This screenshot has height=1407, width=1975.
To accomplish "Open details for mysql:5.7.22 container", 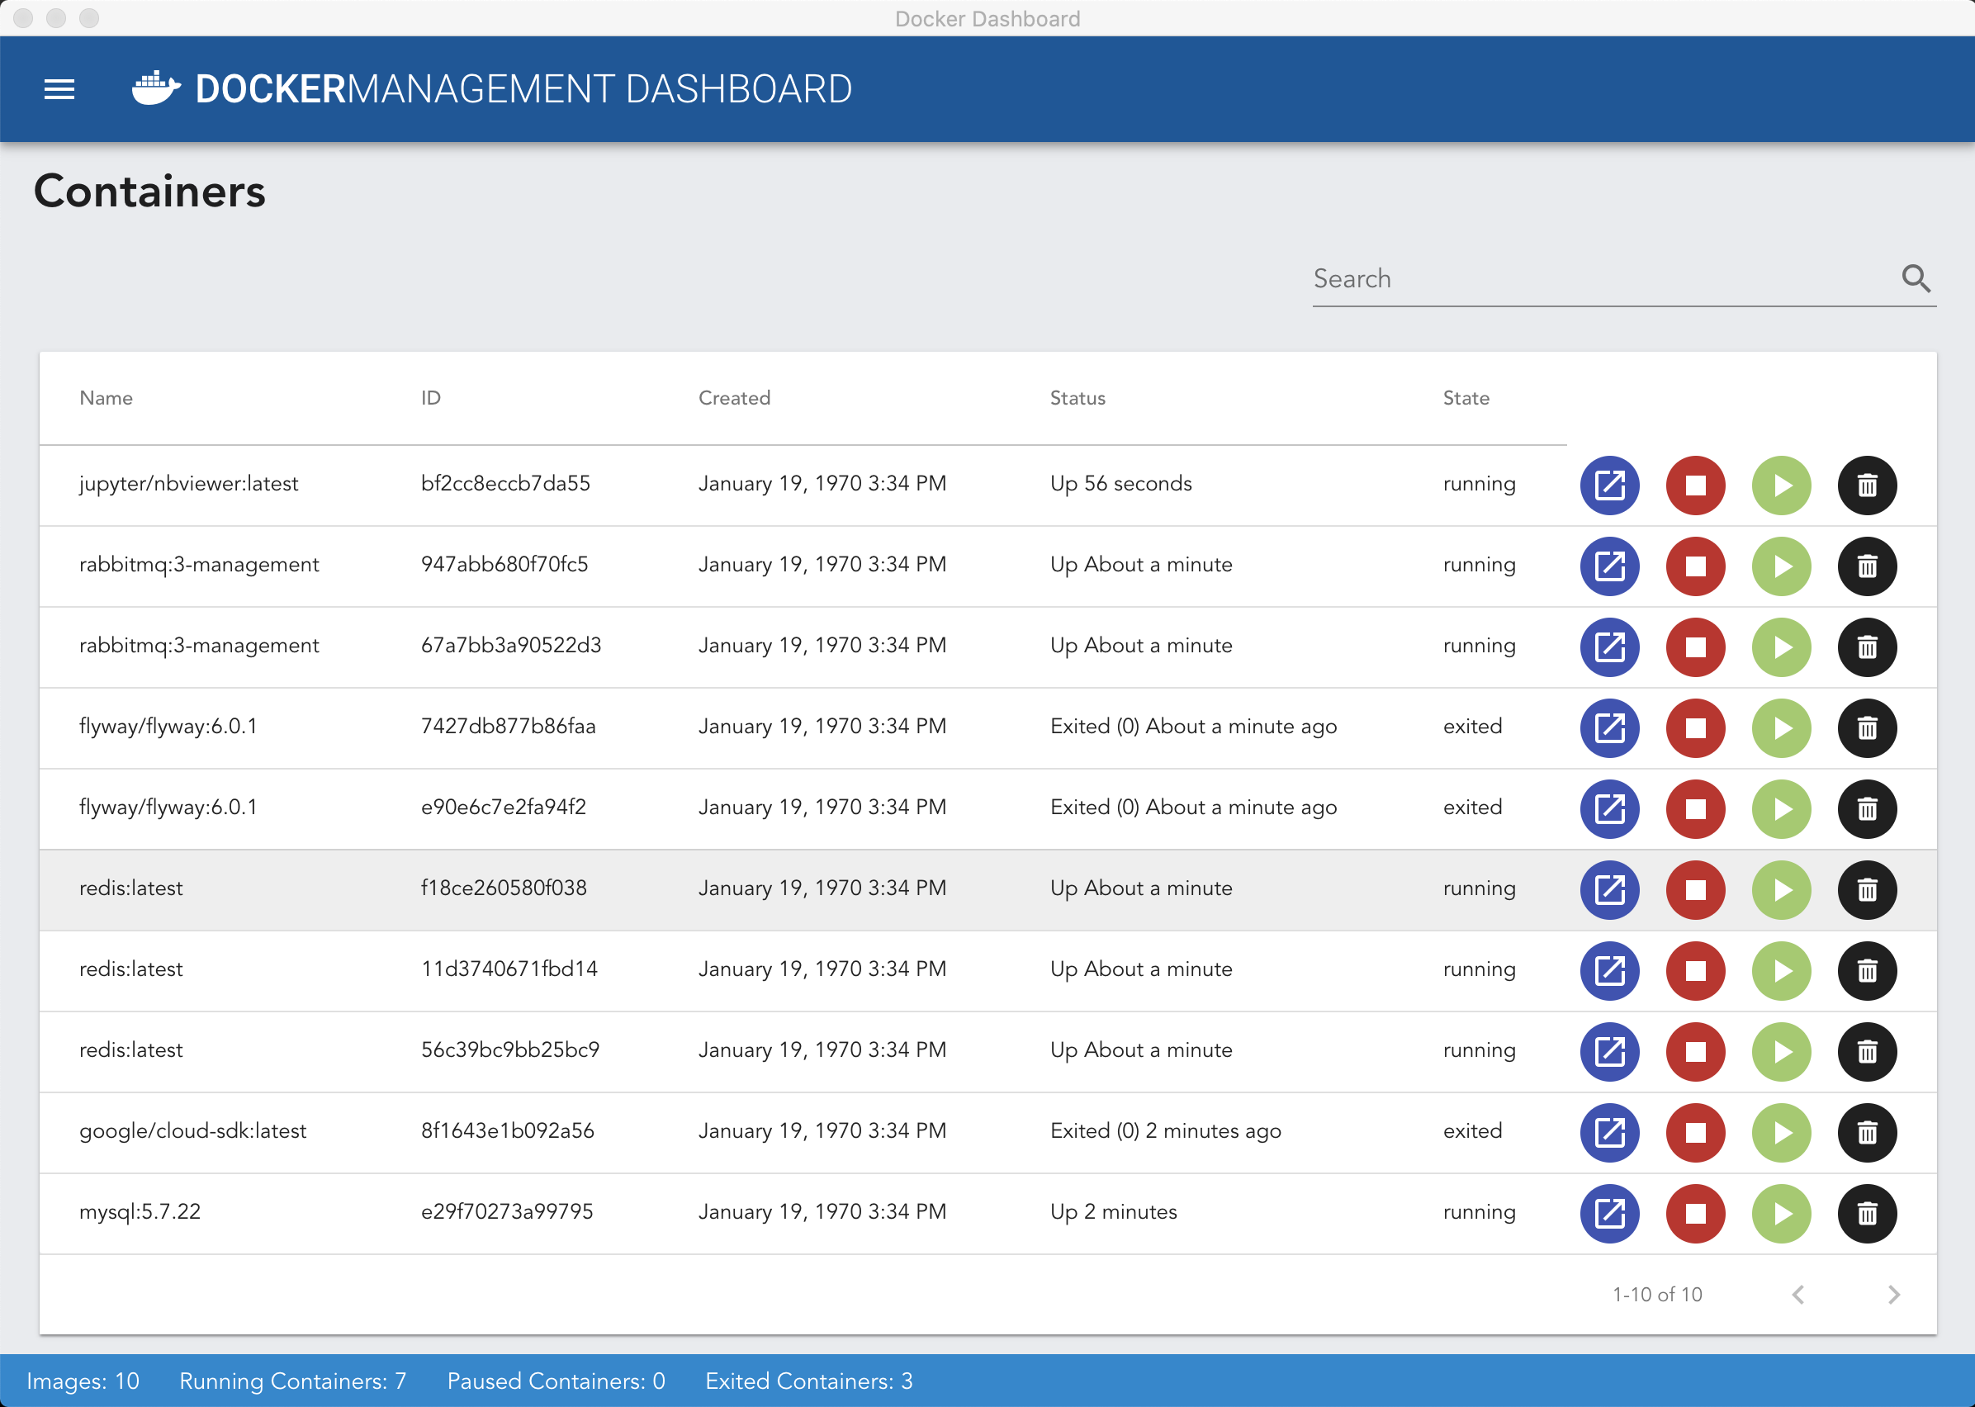I will (1609, 1213).
